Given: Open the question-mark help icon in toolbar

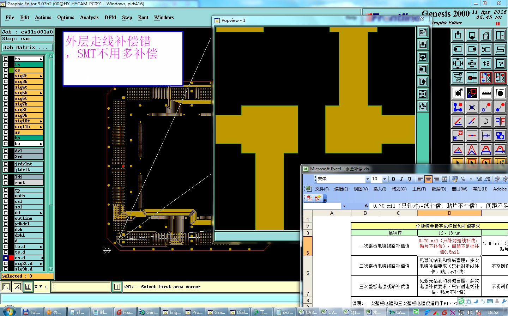Looking at the screenshot, I should 500,63.
